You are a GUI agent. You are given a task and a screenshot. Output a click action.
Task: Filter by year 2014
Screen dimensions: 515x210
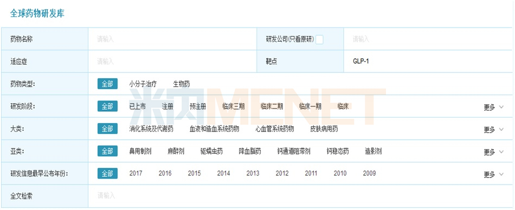223,173
